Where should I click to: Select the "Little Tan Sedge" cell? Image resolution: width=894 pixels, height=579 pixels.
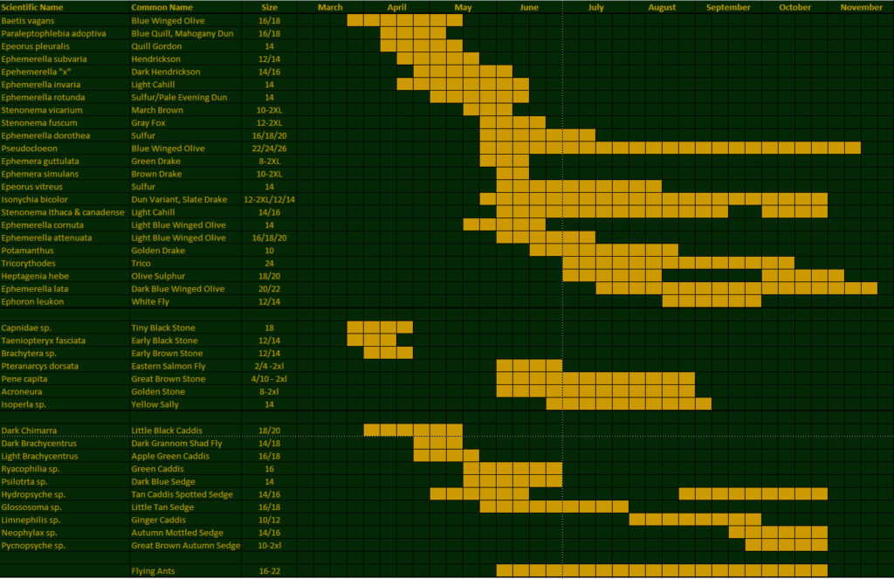pos(162,507)
